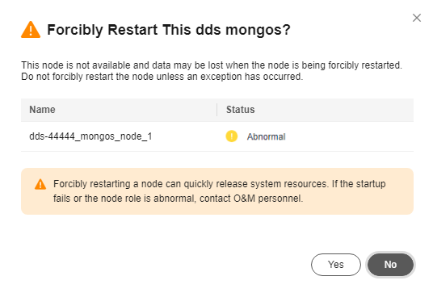Select the dds-44444_mongos_node_1 name cell

coord(90,136)
